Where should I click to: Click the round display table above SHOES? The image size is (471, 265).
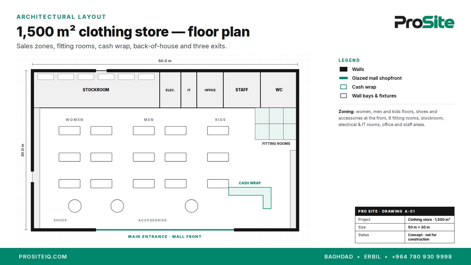[75, 206]
